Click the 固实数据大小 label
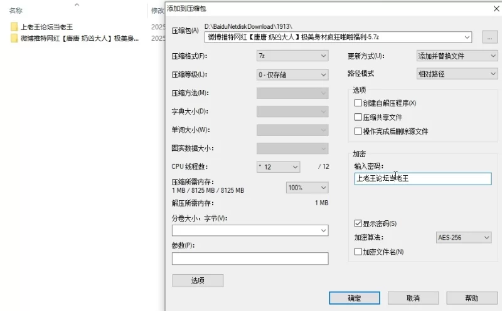 pyautogui.click(x=193, y=148)
